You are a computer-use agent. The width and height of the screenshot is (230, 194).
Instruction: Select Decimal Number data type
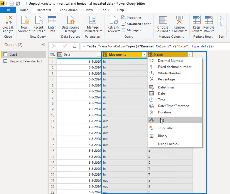tap(175, 61)
